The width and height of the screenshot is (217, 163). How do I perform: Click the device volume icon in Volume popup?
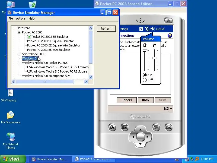tap(145, 45)
